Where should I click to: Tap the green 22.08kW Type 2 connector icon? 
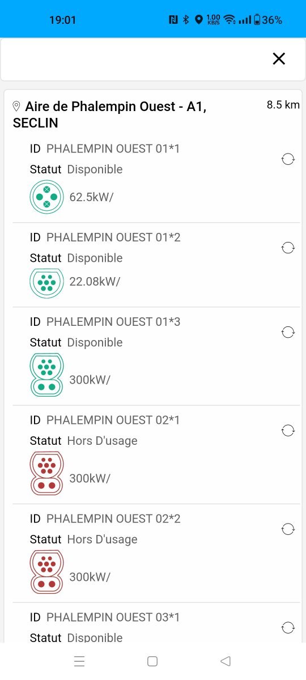pos(46,282)
